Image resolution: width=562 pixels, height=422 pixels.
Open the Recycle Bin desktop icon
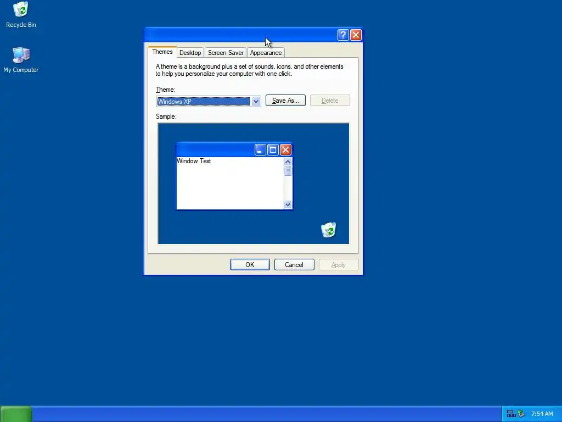pyautogui.click(x=21, y=15)
